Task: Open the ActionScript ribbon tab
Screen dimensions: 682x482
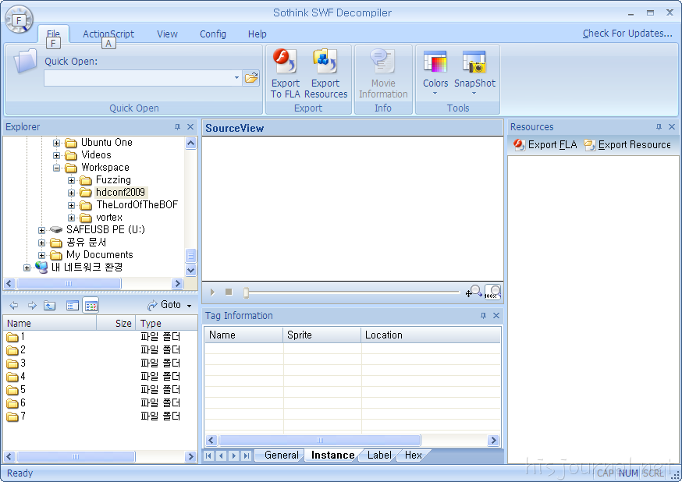Action: (108, 34)
